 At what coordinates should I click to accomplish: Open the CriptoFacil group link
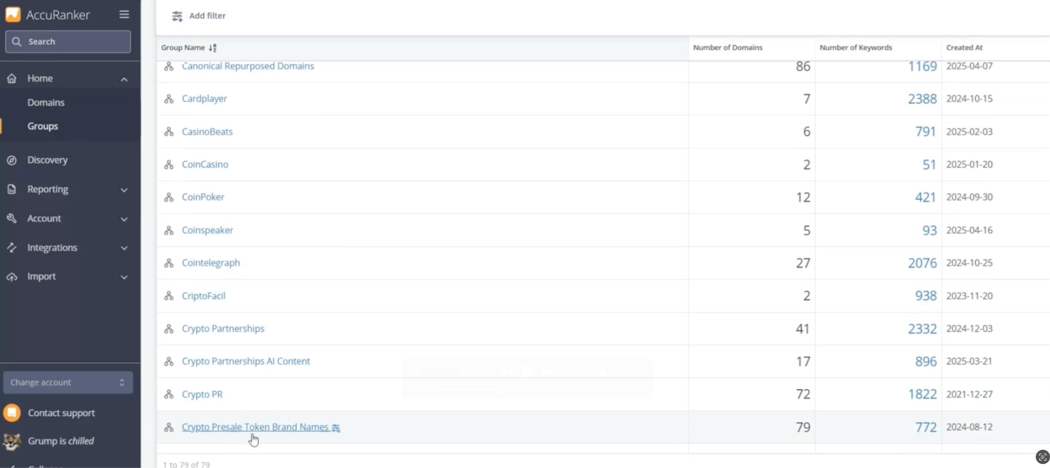[204, 296]
